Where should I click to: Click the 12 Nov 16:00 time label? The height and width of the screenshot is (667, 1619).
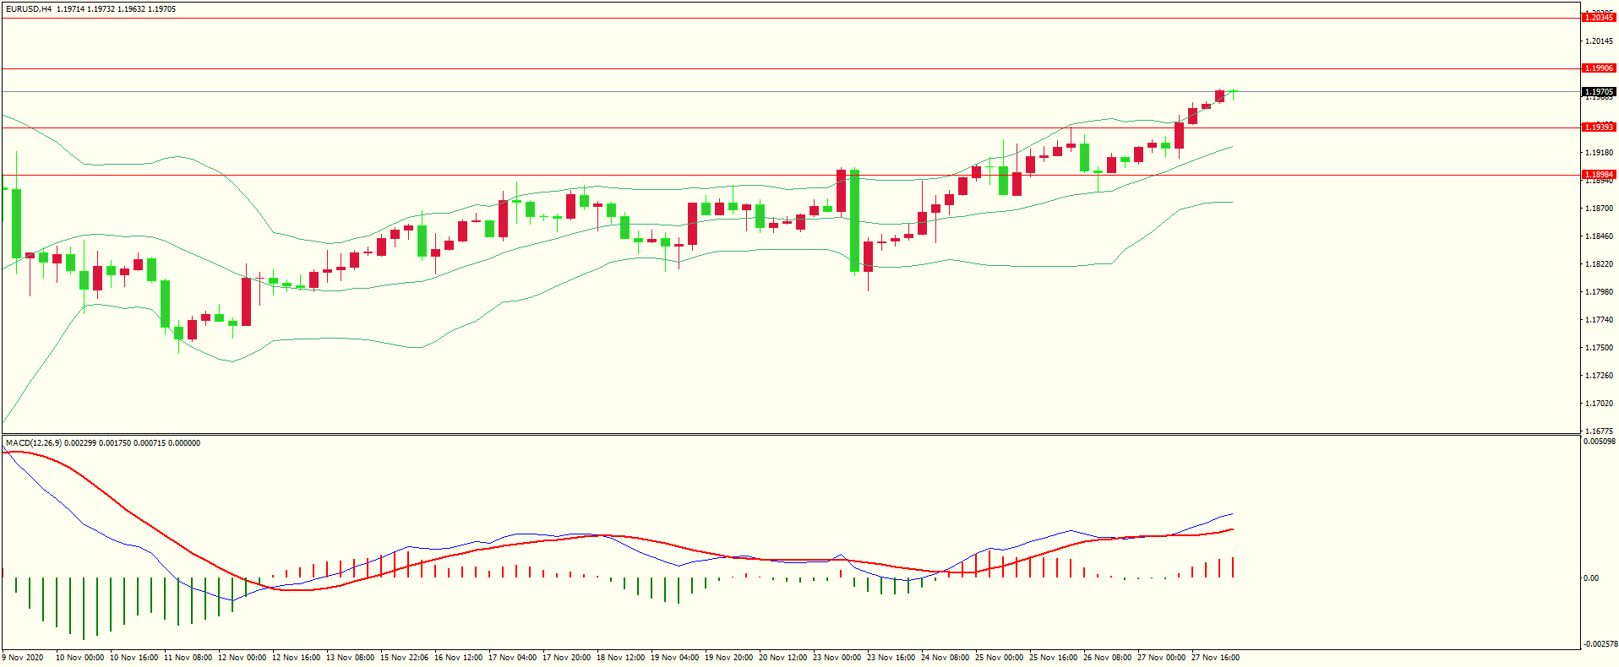coord(297,658)
